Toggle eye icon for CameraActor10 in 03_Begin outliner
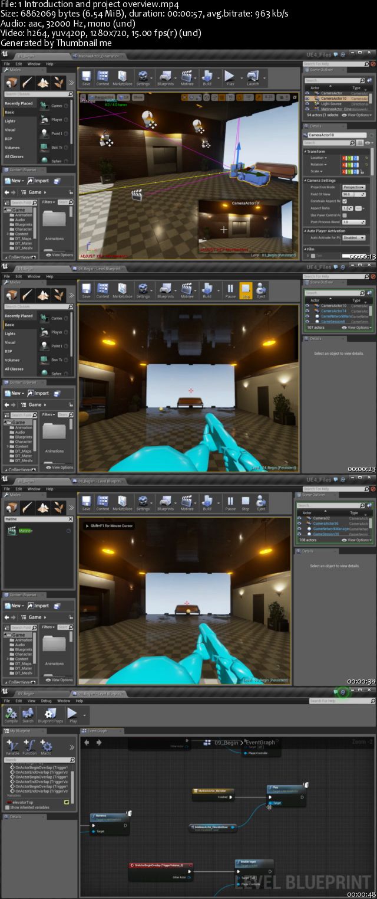Viewport: 377px width, 899px height. (x=307, y=99)
